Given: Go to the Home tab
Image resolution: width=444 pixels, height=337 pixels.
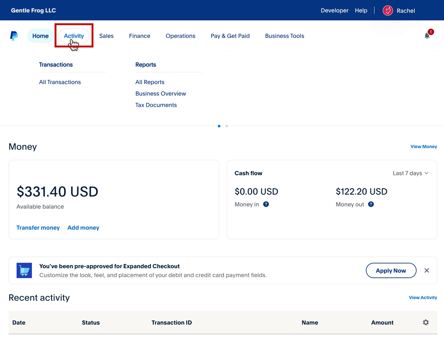Looking at the screenshot, I should click(41, 36).
